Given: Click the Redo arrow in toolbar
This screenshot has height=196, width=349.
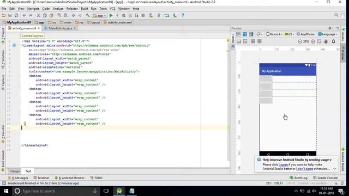Looking at the screenshot, I should point(31,15).
